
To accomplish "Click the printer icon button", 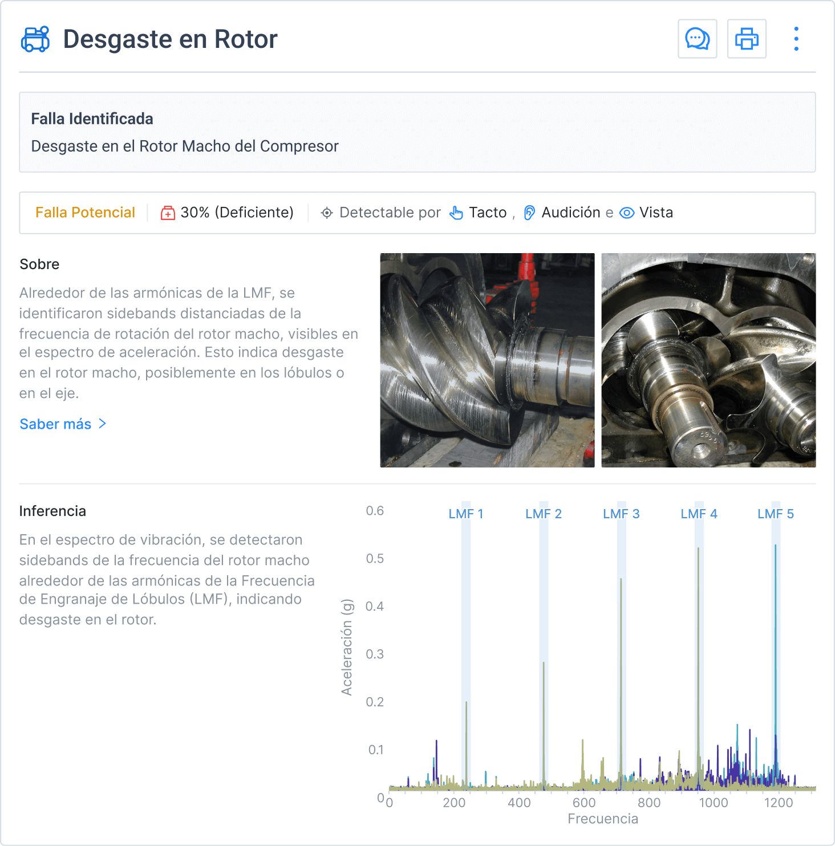I will 747,39.
